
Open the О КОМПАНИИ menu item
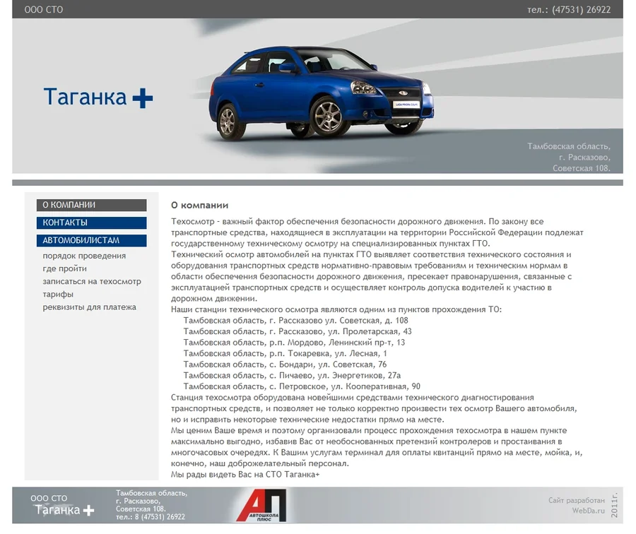[x=91, y=205]
